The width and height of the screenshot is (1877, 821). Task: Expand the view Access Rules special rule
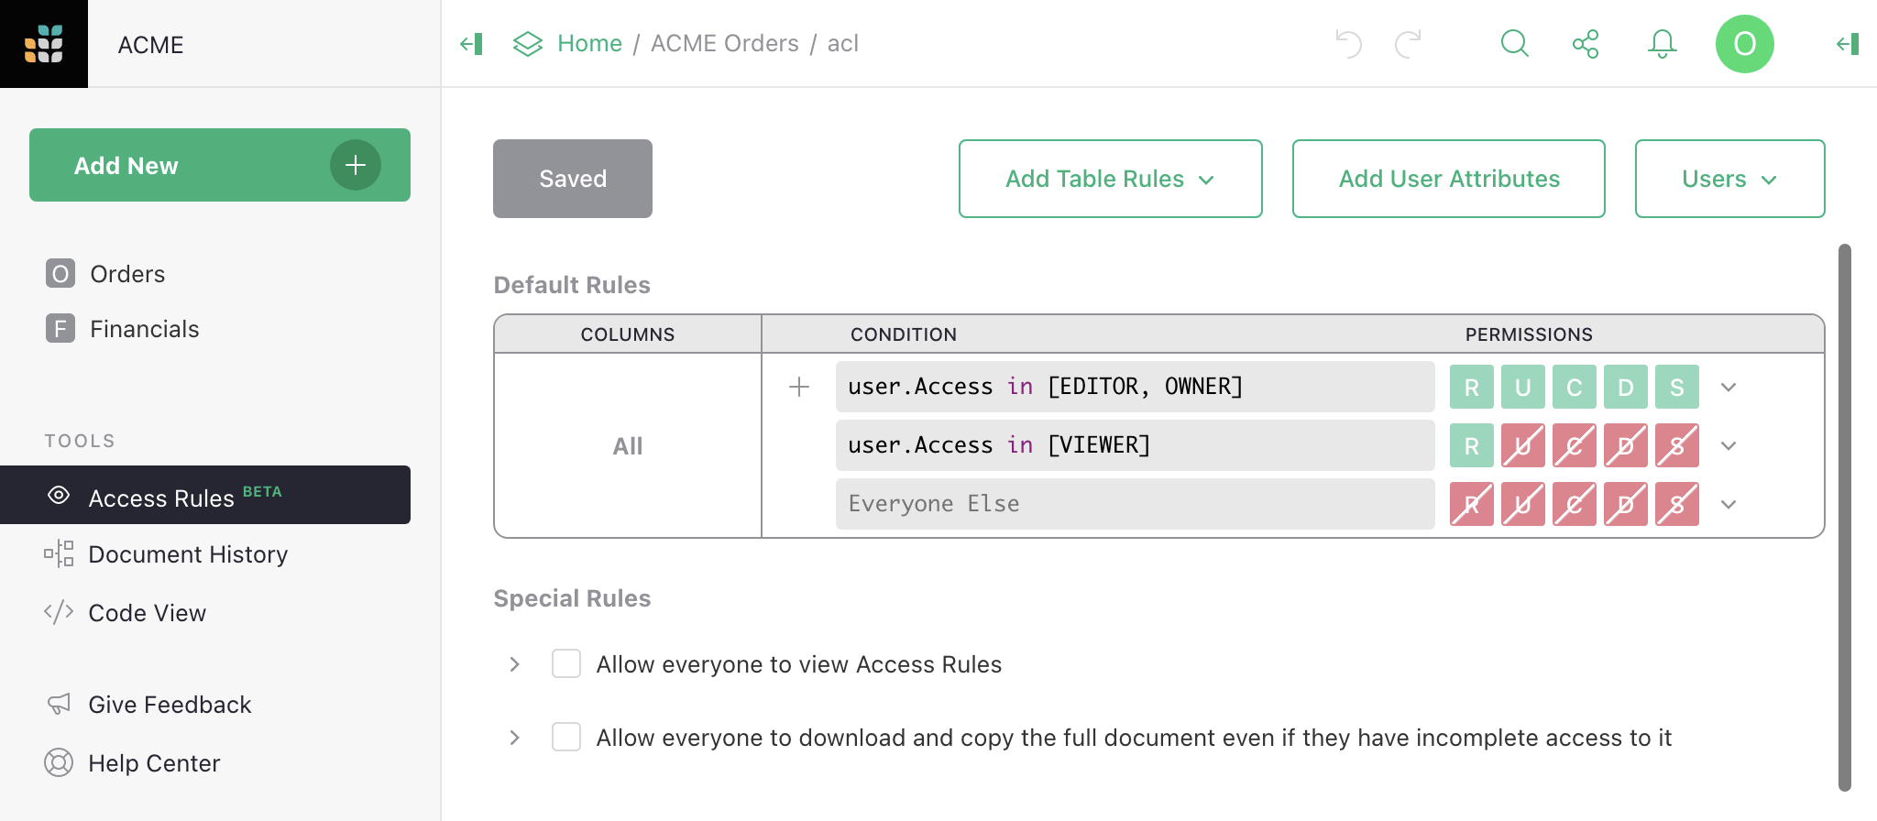pyautogui.click(x=515, y=663)
